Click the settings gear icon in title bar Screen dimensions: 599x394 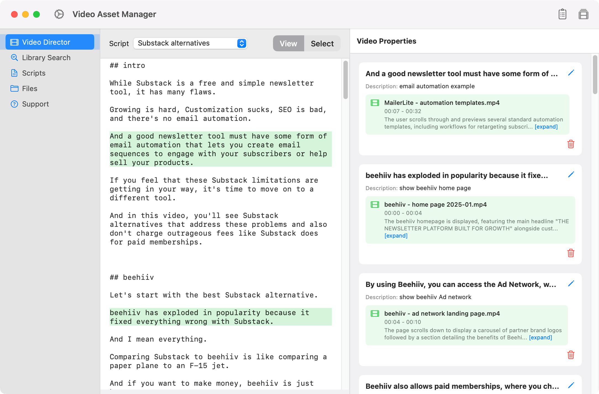[x=59, y=14]
